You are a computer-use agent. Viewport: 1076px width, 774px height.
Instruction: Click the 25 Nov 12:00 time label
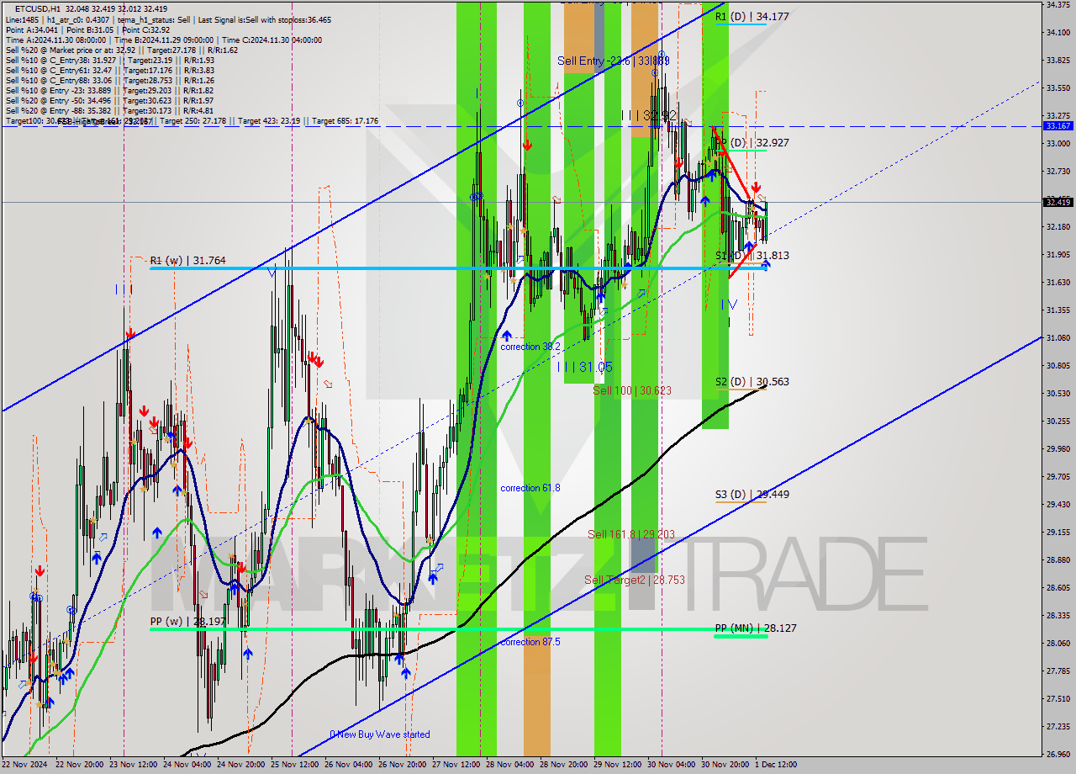293,765
